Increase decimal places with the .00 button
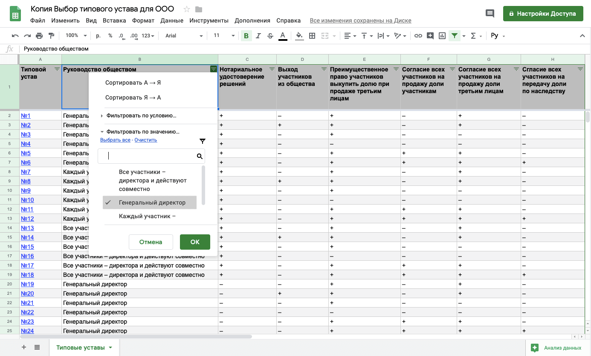The height and width of the screenshot is (356, 591). [x=133, y=36]
